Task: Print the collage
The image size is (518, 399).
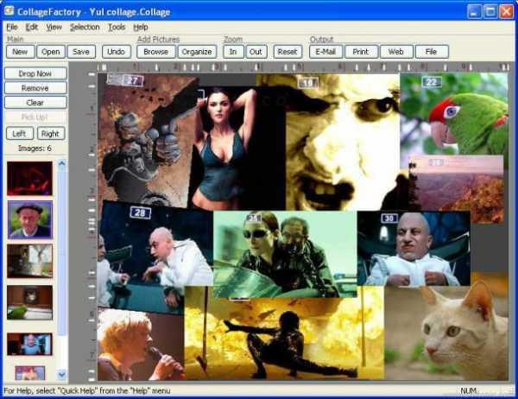Action: [361, 52]
